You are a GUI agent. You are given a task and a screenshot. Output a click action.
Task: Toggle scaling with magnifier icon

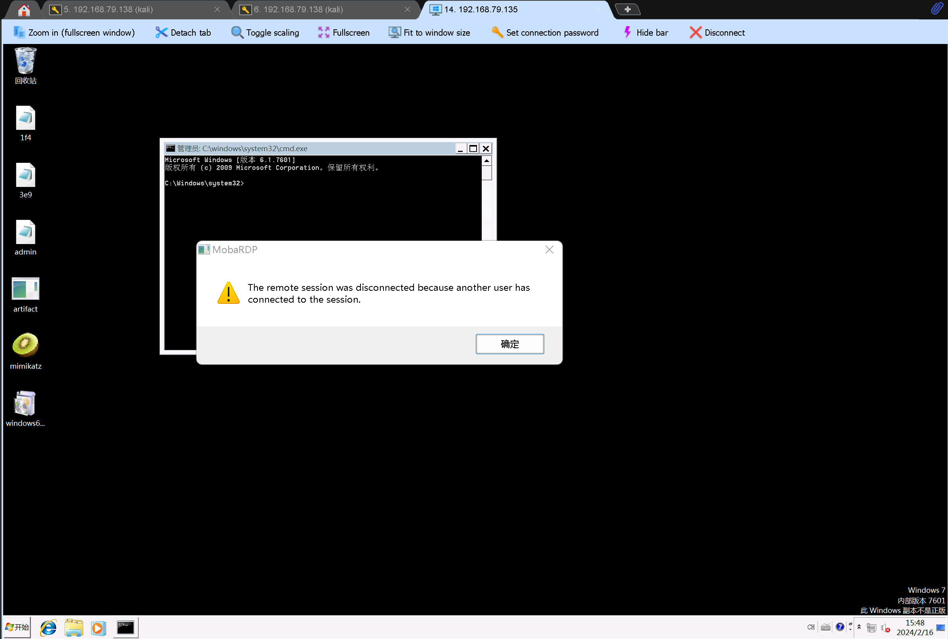pos(237,32)
